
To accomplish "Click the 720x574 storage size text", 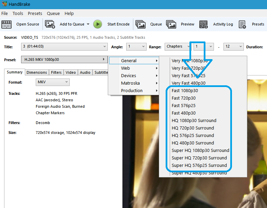I will click(x=65, y=133).
